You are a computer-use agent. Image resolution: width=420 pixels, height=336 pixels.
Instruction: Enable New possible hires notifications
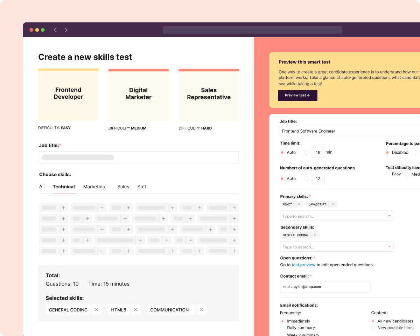[373, 328]
